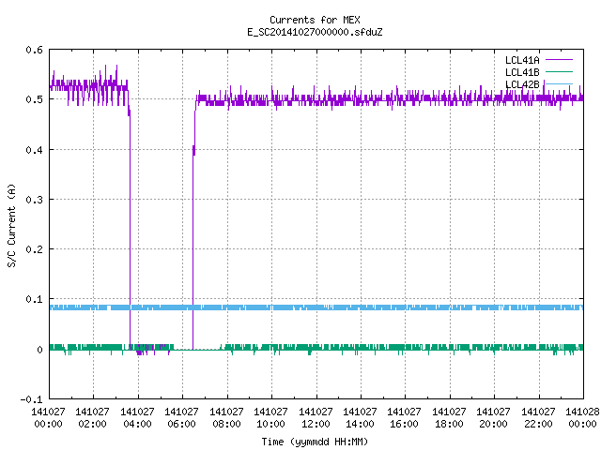Click the y-axis tick value 0.4
Viewport: 601px width, 450px height.
[x=34, y=150]
